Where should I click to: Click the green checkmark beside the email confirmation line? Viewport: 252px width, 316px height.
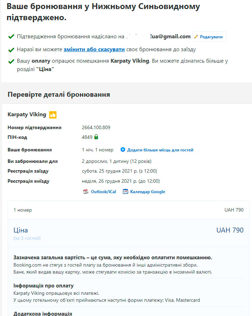click(11, 37)
